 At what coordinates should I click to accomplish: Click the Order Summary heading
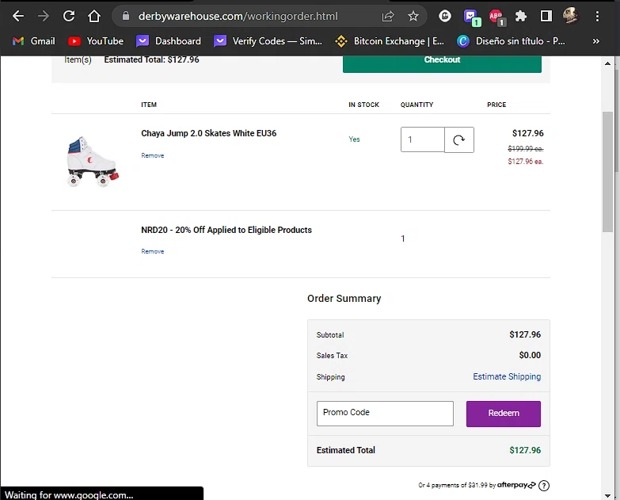tap(344, 298)
